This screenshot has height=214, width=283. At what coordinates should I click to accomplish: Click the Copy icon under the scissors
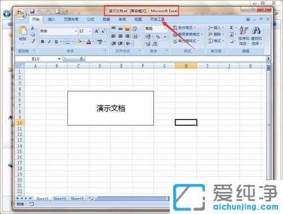coord(33,35)
